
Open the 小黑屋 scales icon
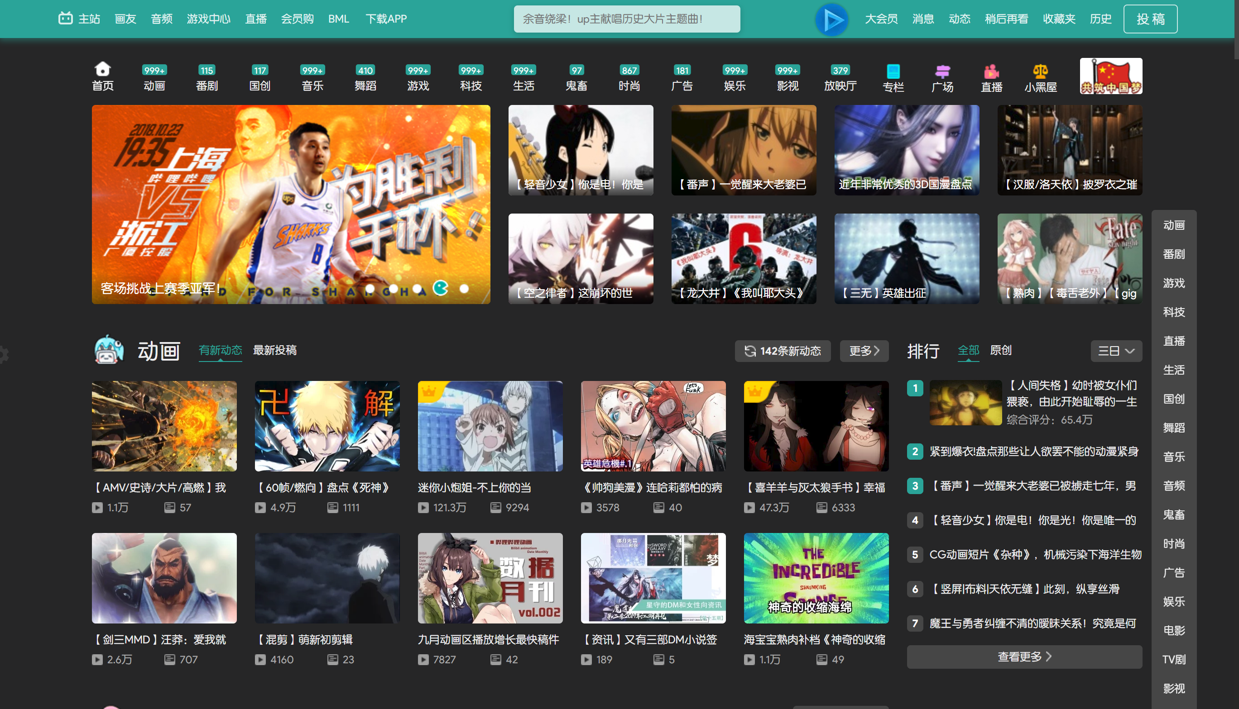pos(1040,71)
